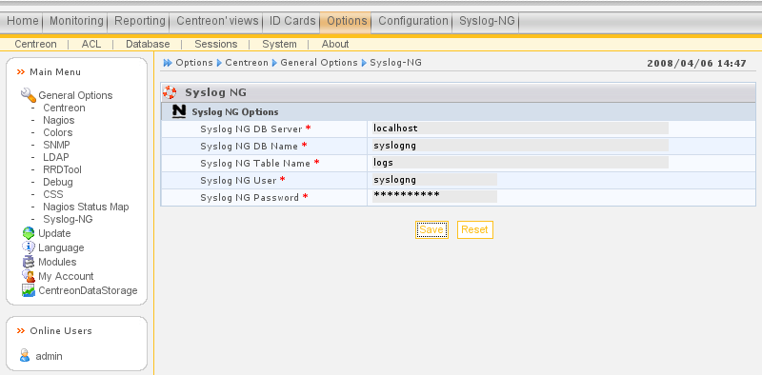Screen dimensions: 762x375
Task: Open the Modules menu entry
Action: (x=57, y=262)
